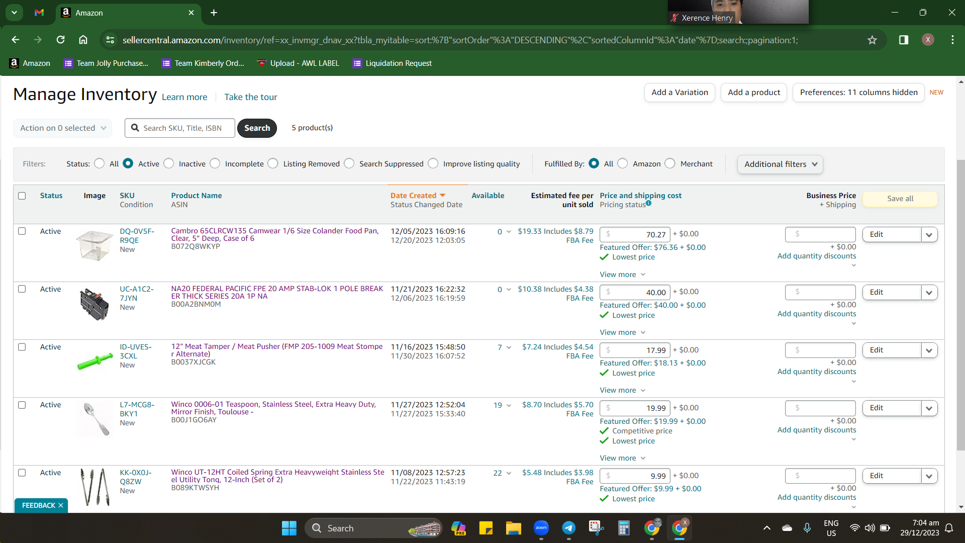Expand View more for Cambro row
965x543 pixels.
pos(622,275)
